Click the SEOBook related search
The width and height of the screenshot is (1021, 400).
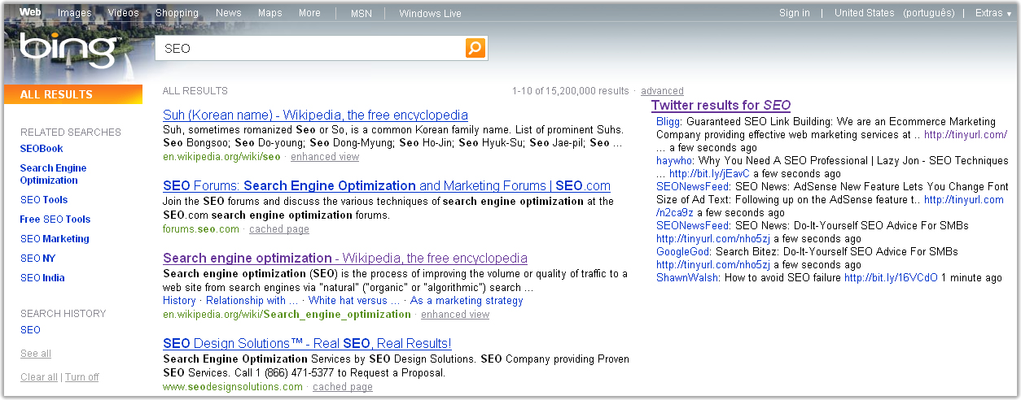[42, 149]
